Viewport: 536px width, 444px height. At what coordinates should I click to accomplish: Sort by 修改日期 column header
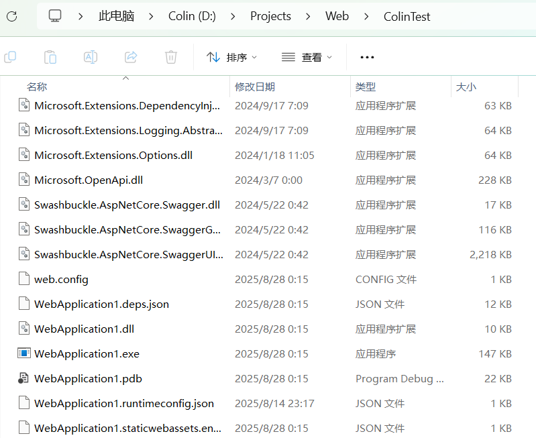tap(255, 87)
